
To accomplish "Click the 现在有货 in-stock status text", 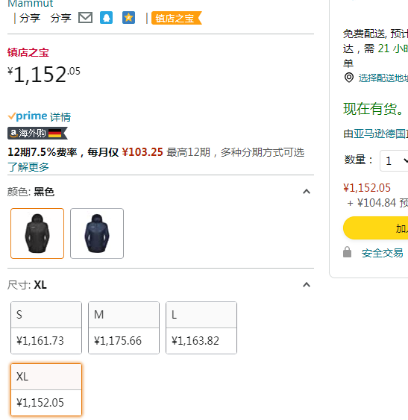I will [x=374, y=109].
